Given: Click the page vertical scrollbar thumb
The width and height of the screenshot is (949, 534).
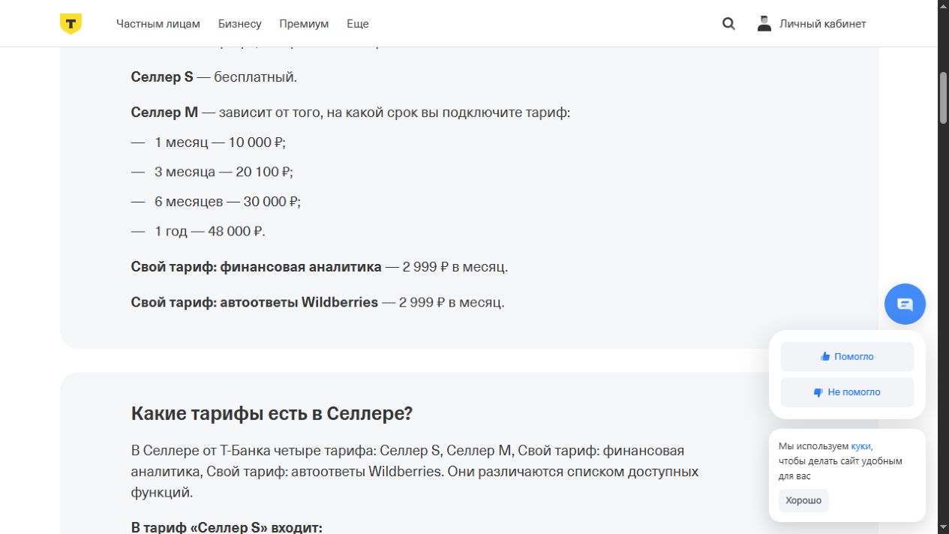Looking at the screenshot, I should tap(944, 97).
